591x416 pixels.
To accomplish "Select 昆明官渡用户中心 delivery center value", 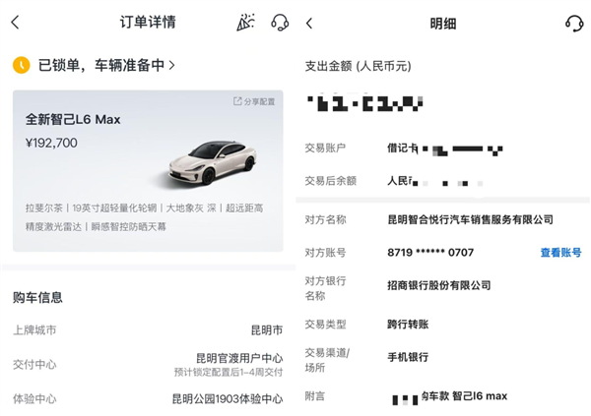I will pos(239,358).
